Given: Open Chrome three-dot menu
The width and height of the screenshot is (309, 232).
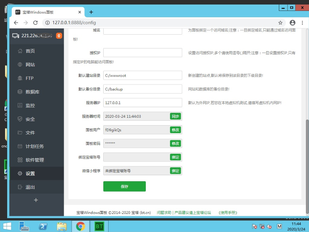Looking at the screenshot, I should [302, 23].
